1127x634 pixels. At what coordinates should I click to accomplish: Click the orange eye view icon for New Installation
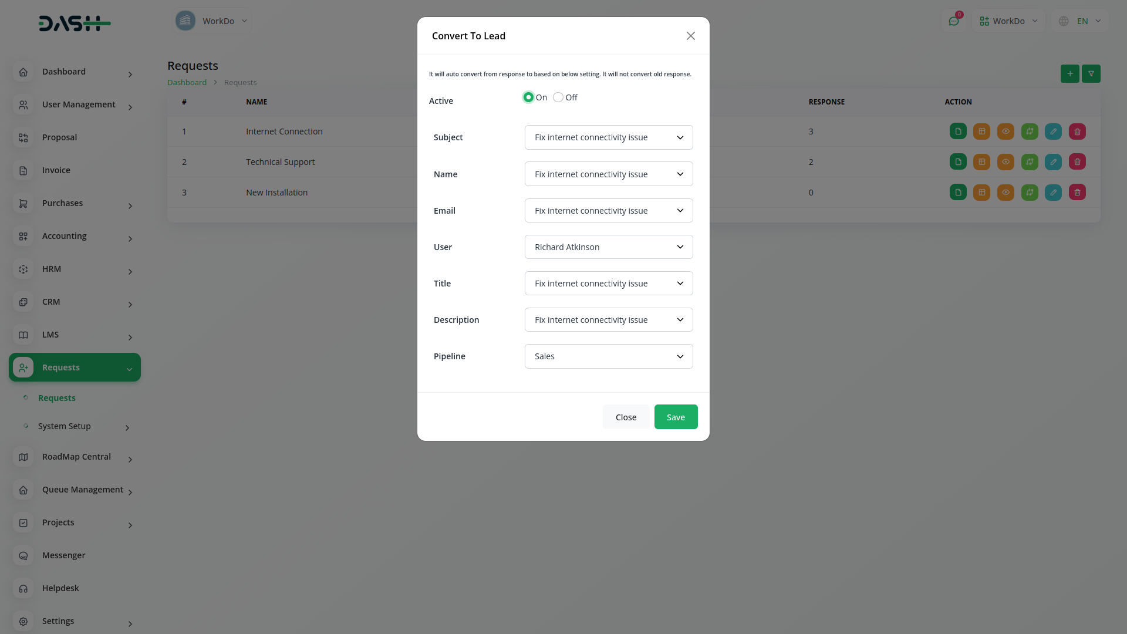point(1005,193)
